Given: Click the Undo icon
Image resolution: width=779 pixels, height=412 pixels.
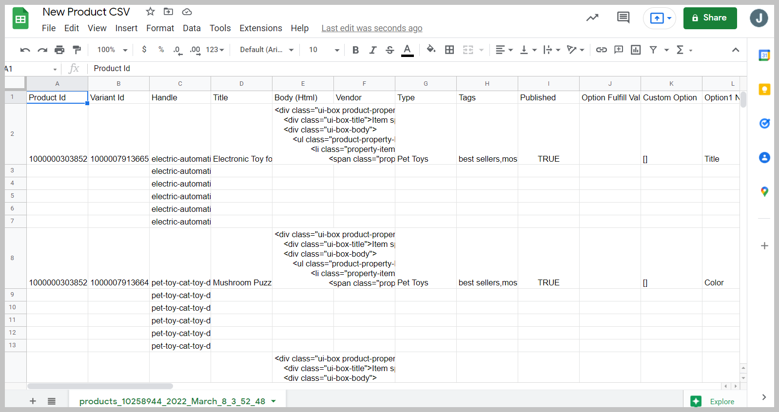Looking at the screenshot, I should (x=25, y=50).
